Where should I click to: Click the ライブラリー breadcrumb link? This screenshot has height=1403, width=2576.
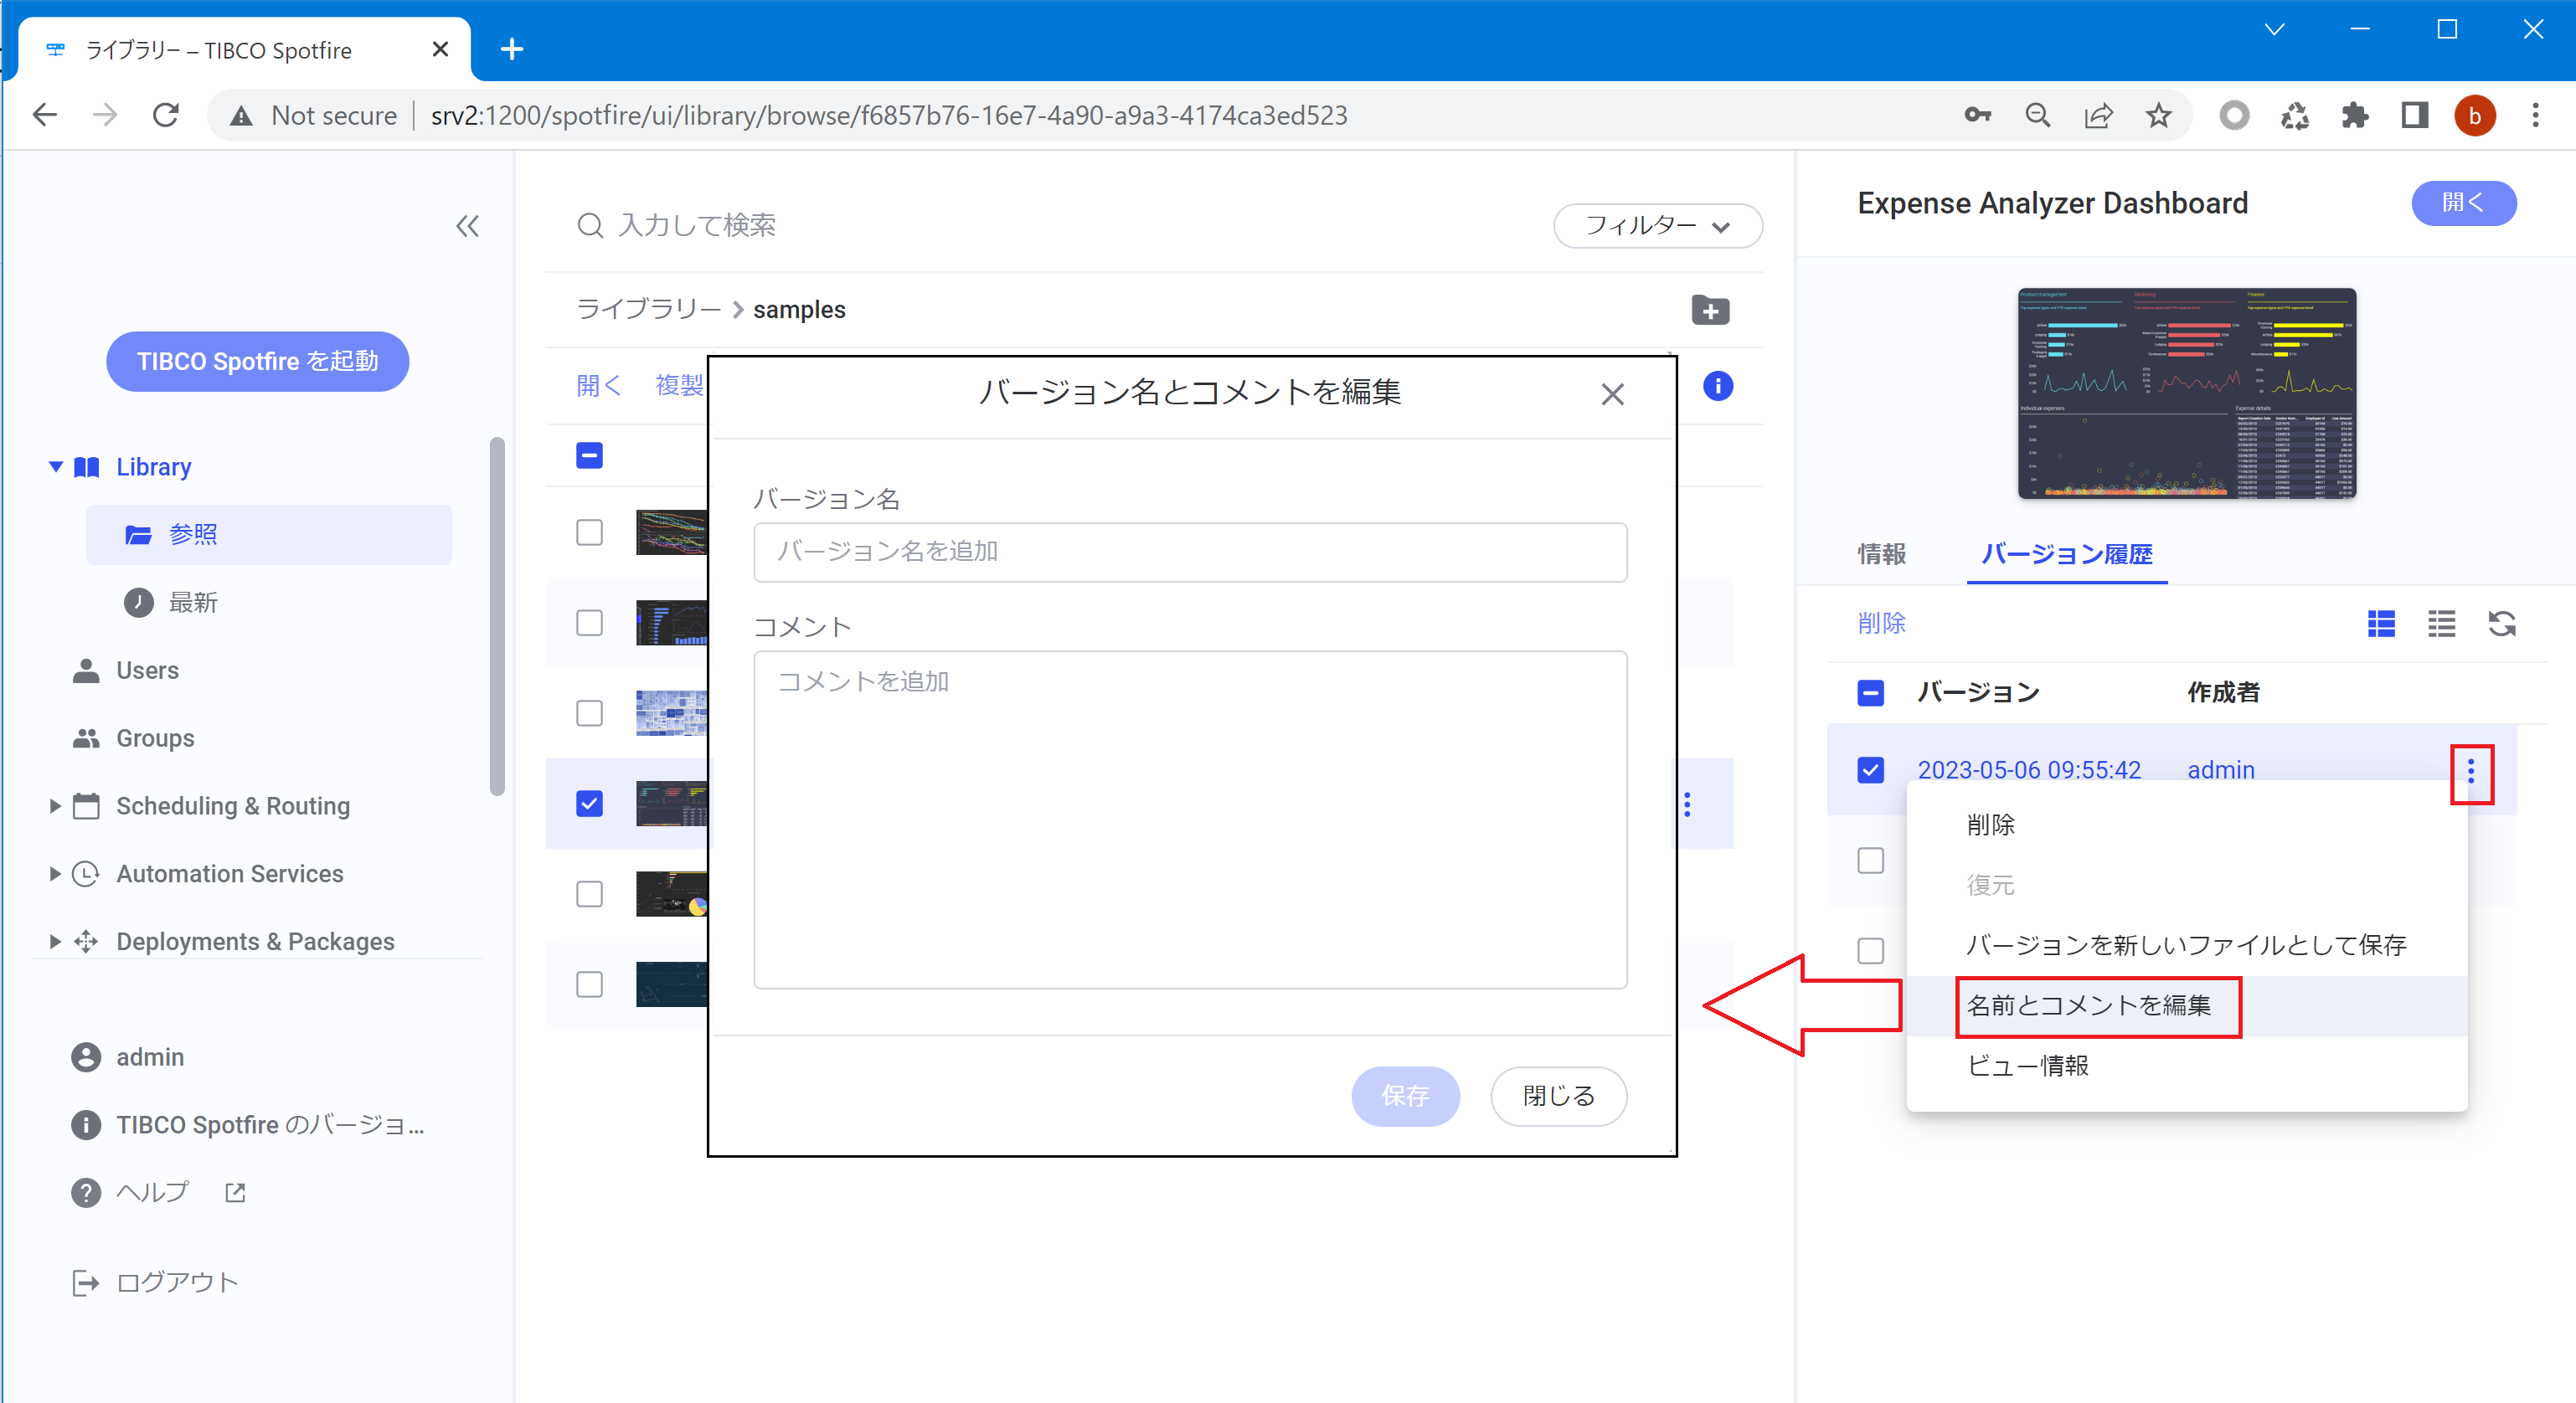pyautogui.click(x=647, y=310)
